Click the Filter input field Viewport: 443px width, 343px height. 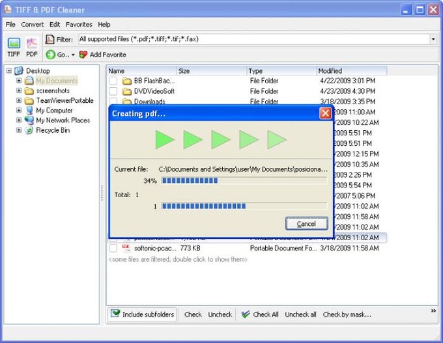[x=253, y=39]
